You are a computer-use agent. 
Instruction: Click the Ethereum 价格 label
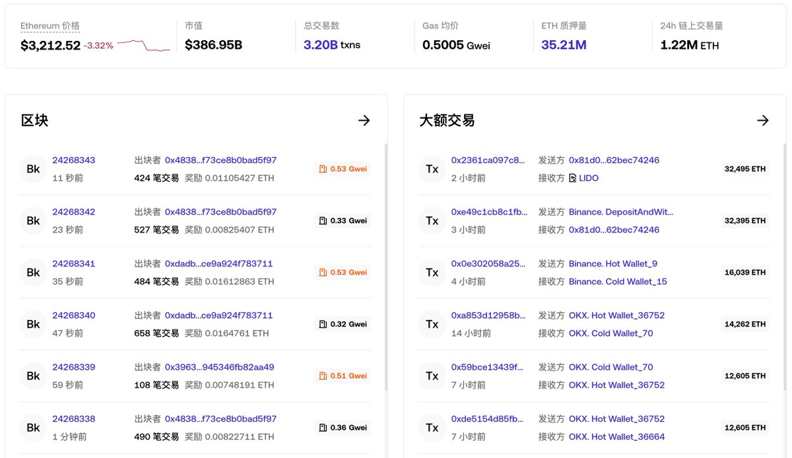[50, 26]
